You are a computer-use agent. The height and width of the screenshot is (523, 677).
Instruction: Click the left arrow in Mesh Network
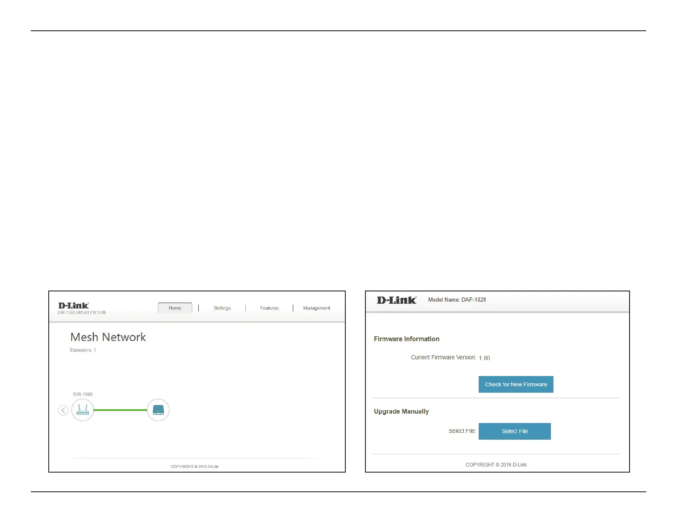click(63, 410)
